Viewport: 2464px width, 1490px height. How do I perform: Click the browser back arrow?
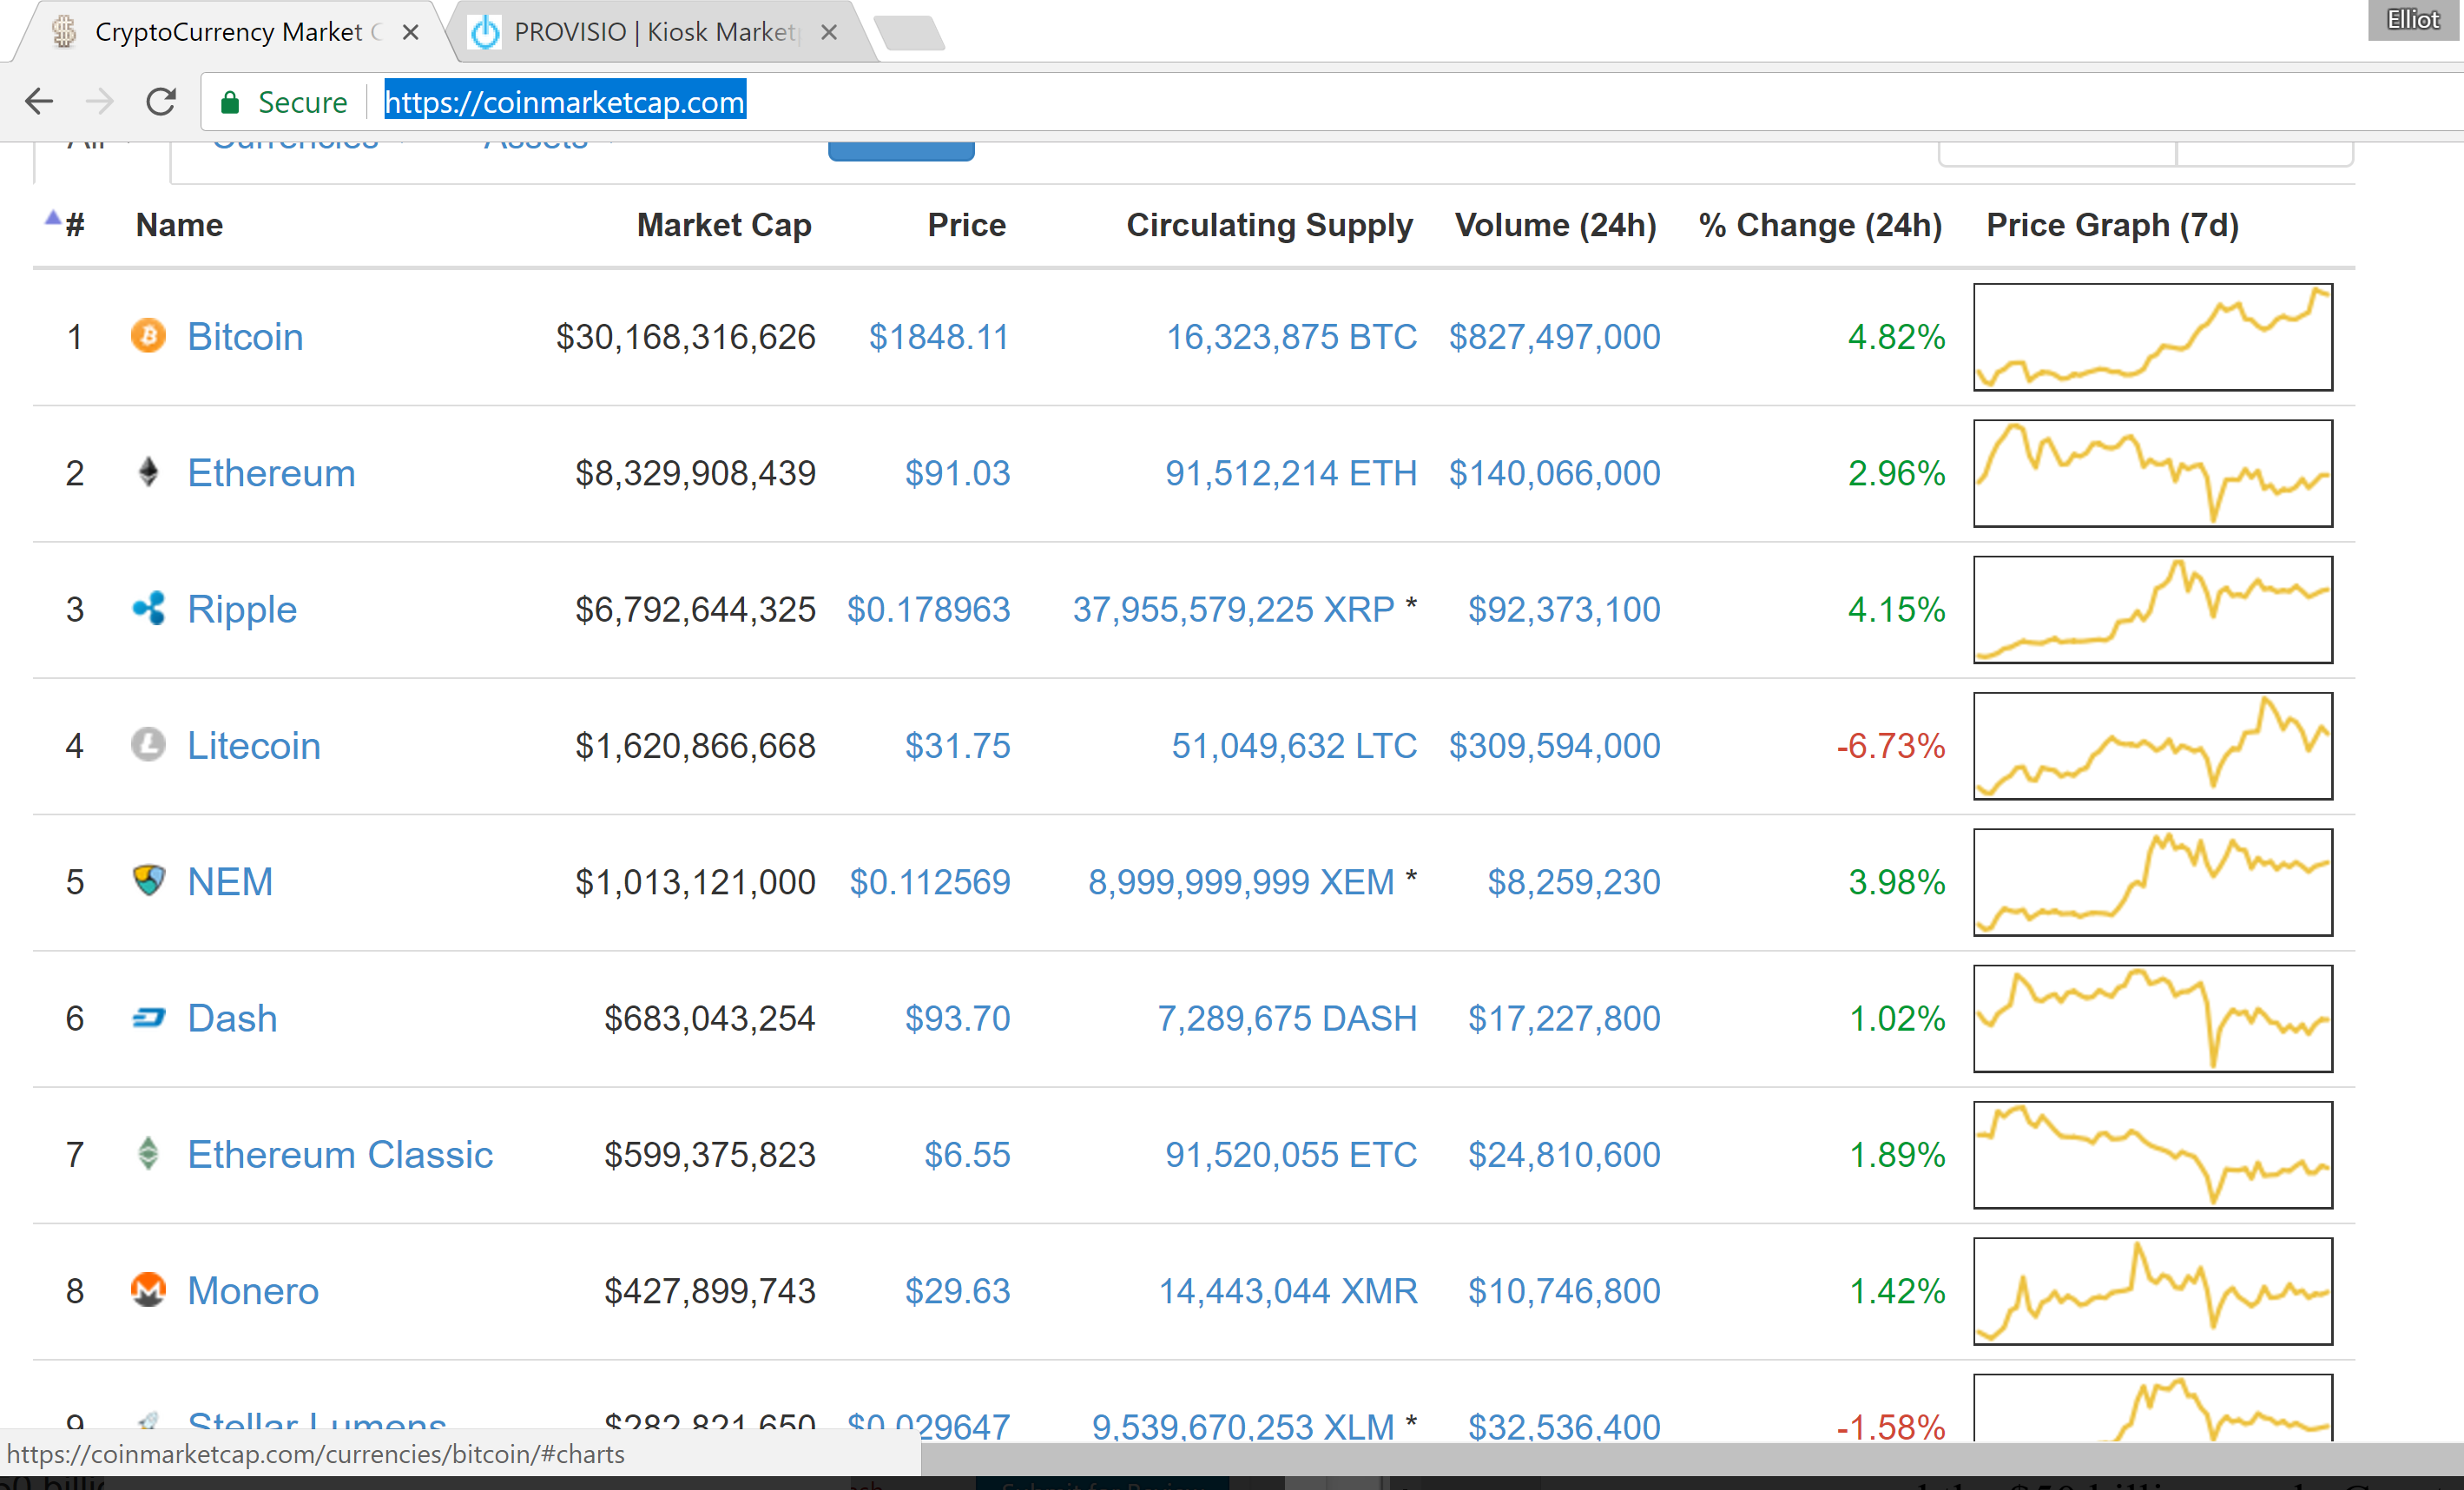(x=39, y=101)
